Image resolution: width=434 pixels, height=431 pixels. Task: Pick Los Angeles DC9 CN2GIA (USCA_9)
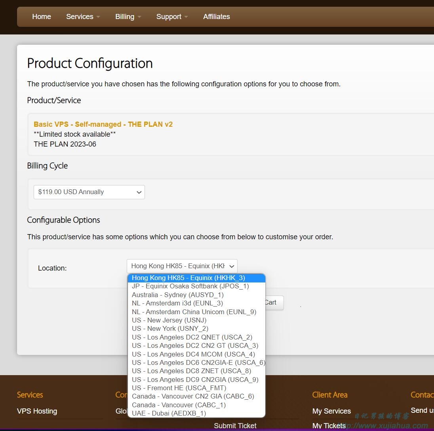point(196,380)
